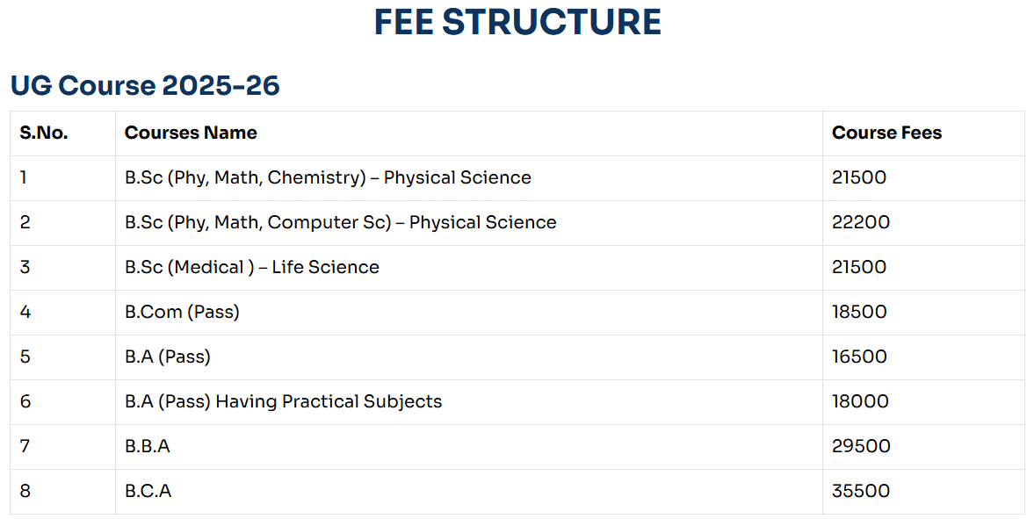
Task: Click the UG Course 2025-26 heading
Action: pos(145,85)
